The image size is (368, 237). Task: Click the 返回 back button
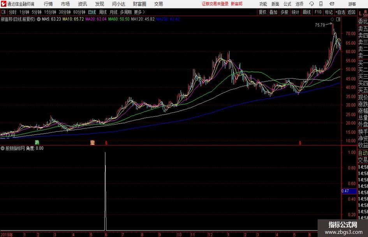pos(351,12)
